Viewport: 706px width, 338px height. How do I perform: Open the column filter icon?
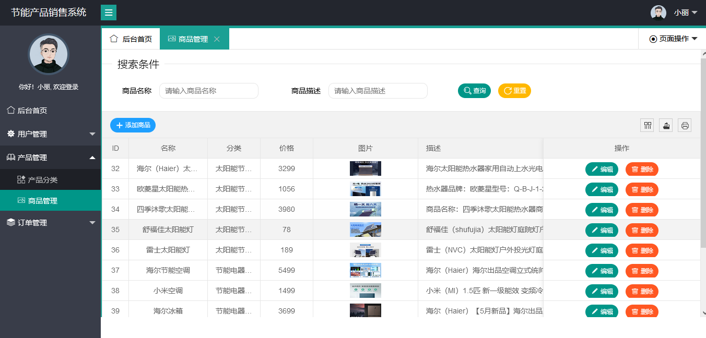(647, 125)
